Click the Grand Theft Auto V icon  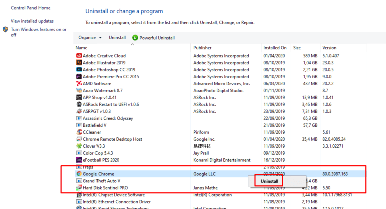pos(79,181)
